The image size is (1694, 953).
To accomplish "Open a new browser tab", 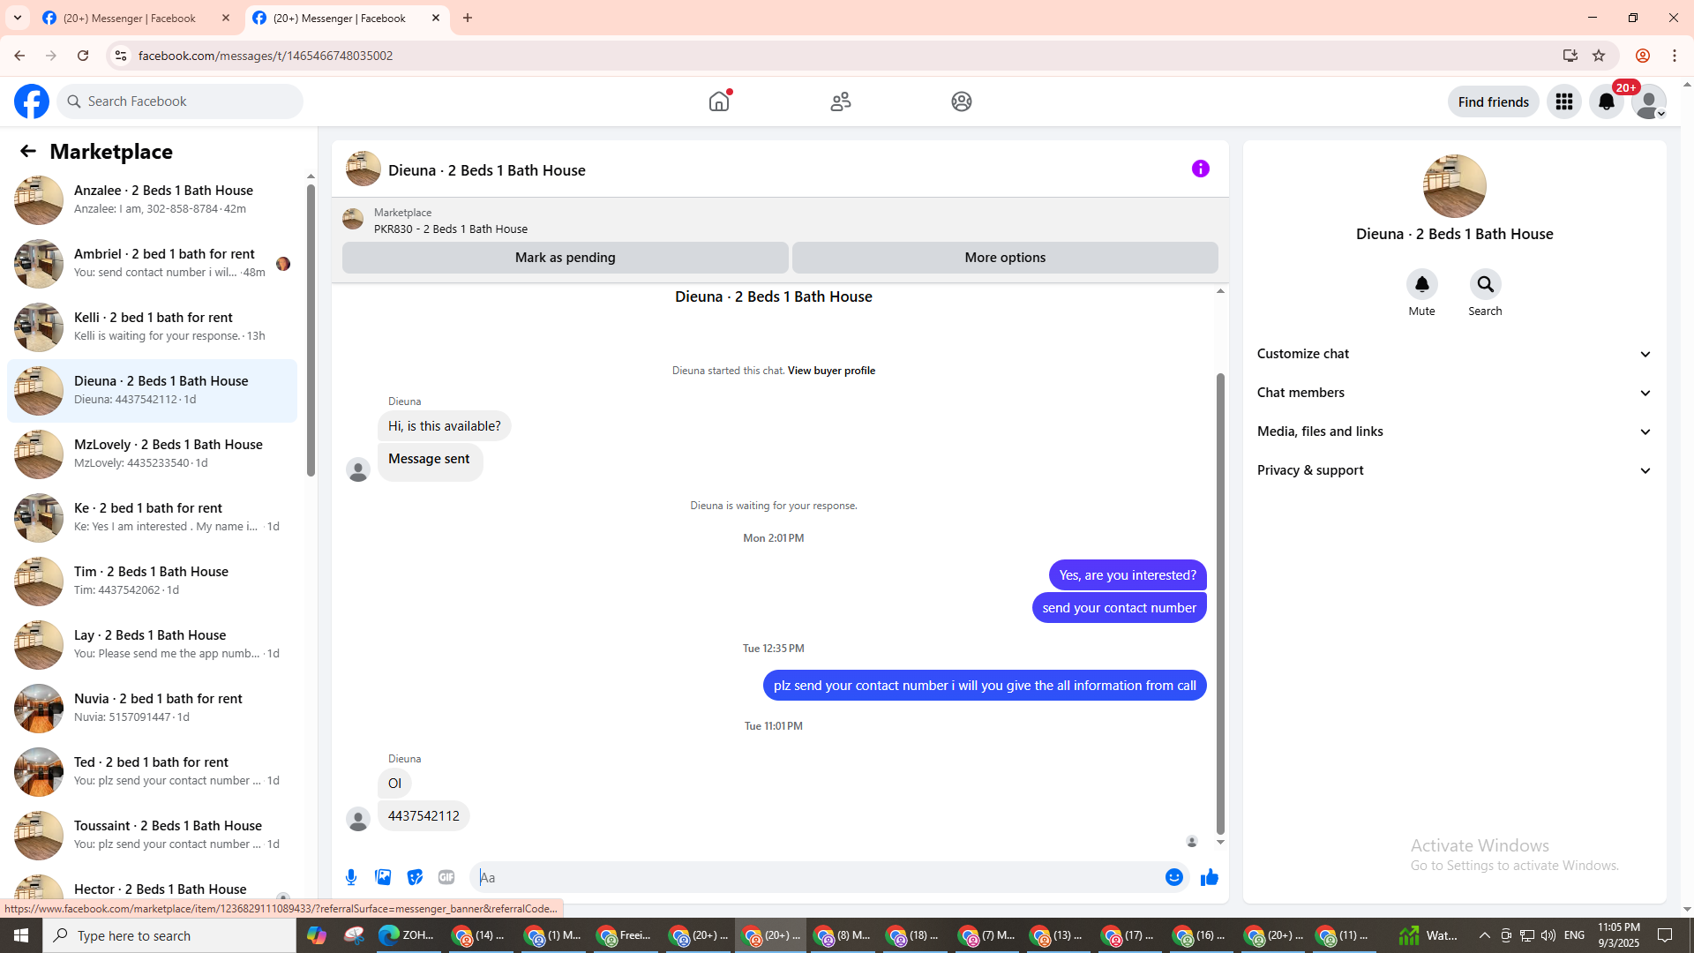I will coord(468,19).
